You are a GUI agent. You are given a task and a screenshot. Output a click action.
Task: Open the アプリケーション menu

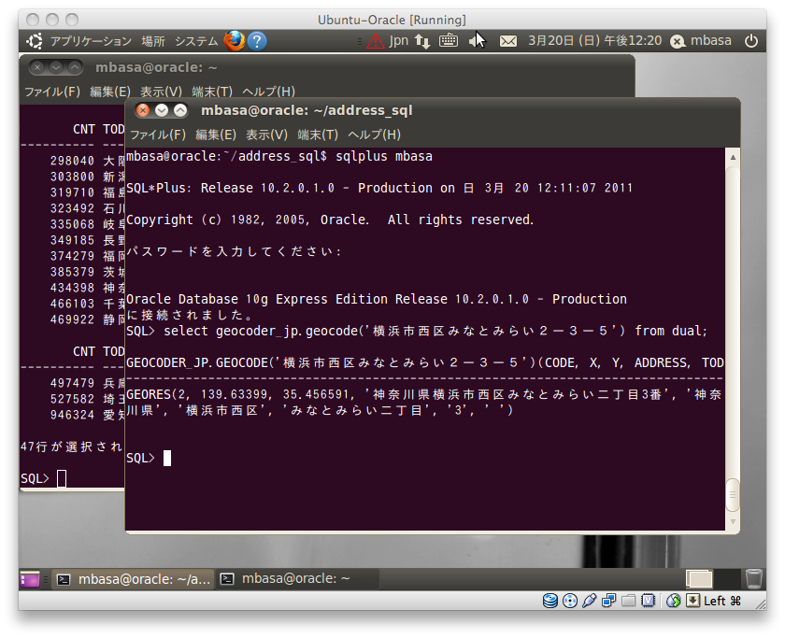pyautogui.click(x=91, y=41)
